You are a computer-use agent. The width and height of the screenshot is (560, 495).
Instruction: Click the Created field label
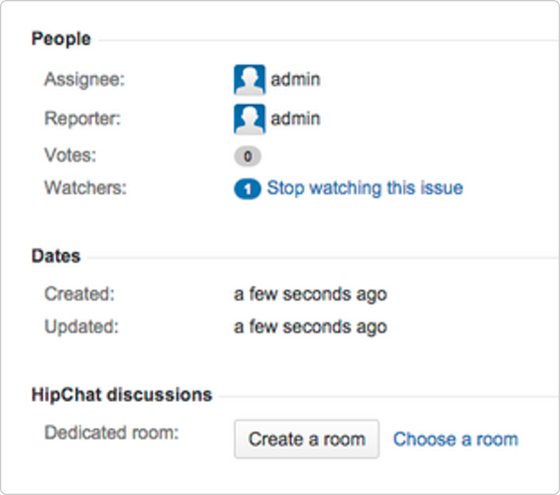click(x=79, y=294)
